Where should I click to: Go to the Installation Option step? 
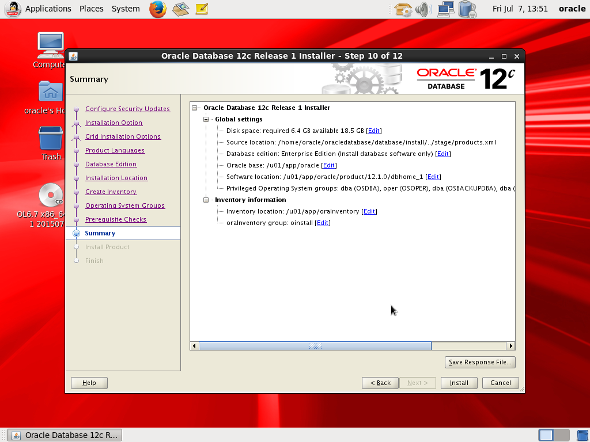click(114, 123)
